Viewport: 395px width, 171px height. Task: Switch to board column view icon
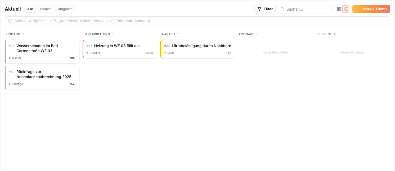pos(346,9)
